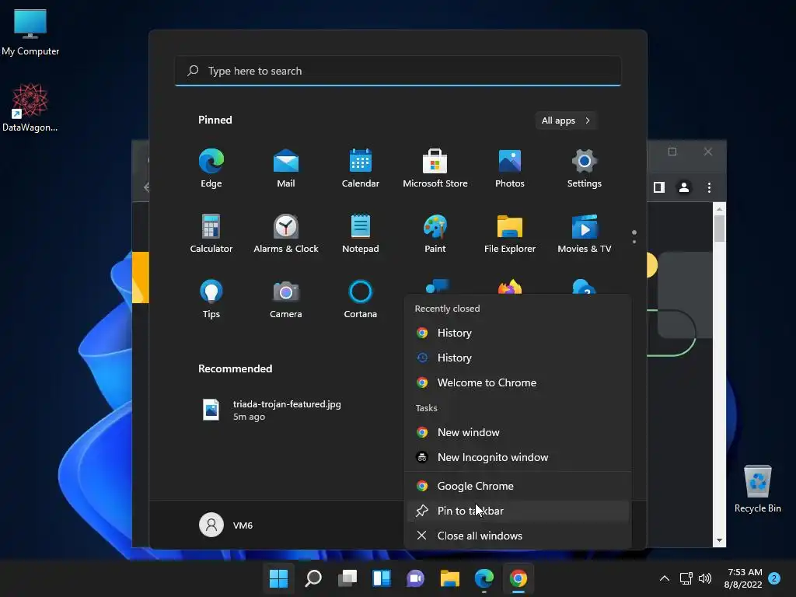Open the My Computer desktop icon
796x597 pixels.
[30, 33]
